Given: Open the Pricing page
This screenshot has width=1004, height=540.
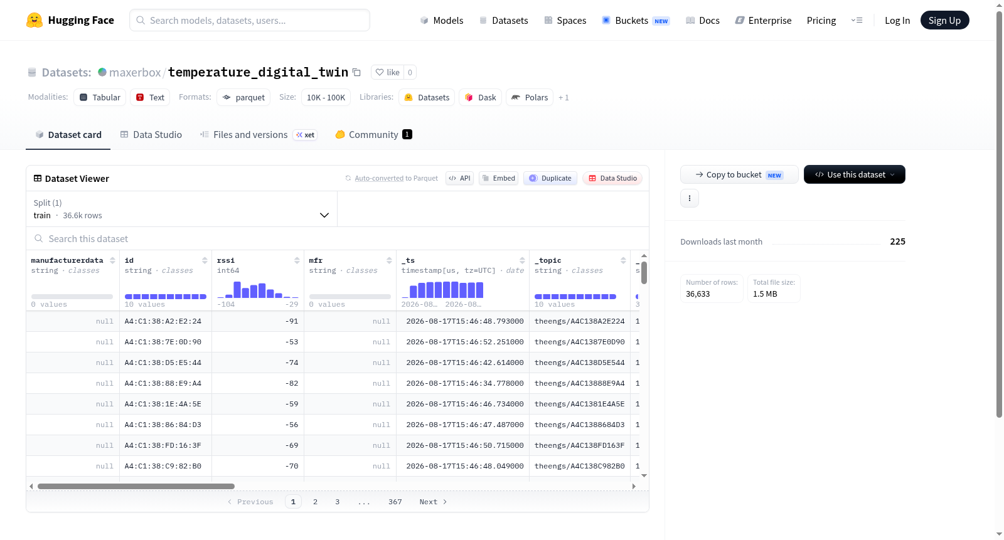Looking at the screenshot, I should coord(821,21).
